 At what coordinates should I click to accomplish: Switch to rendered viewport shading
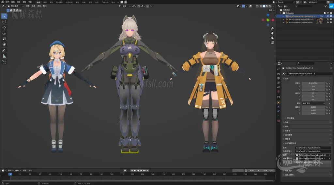pyautogui.click(x=270, y=6)
